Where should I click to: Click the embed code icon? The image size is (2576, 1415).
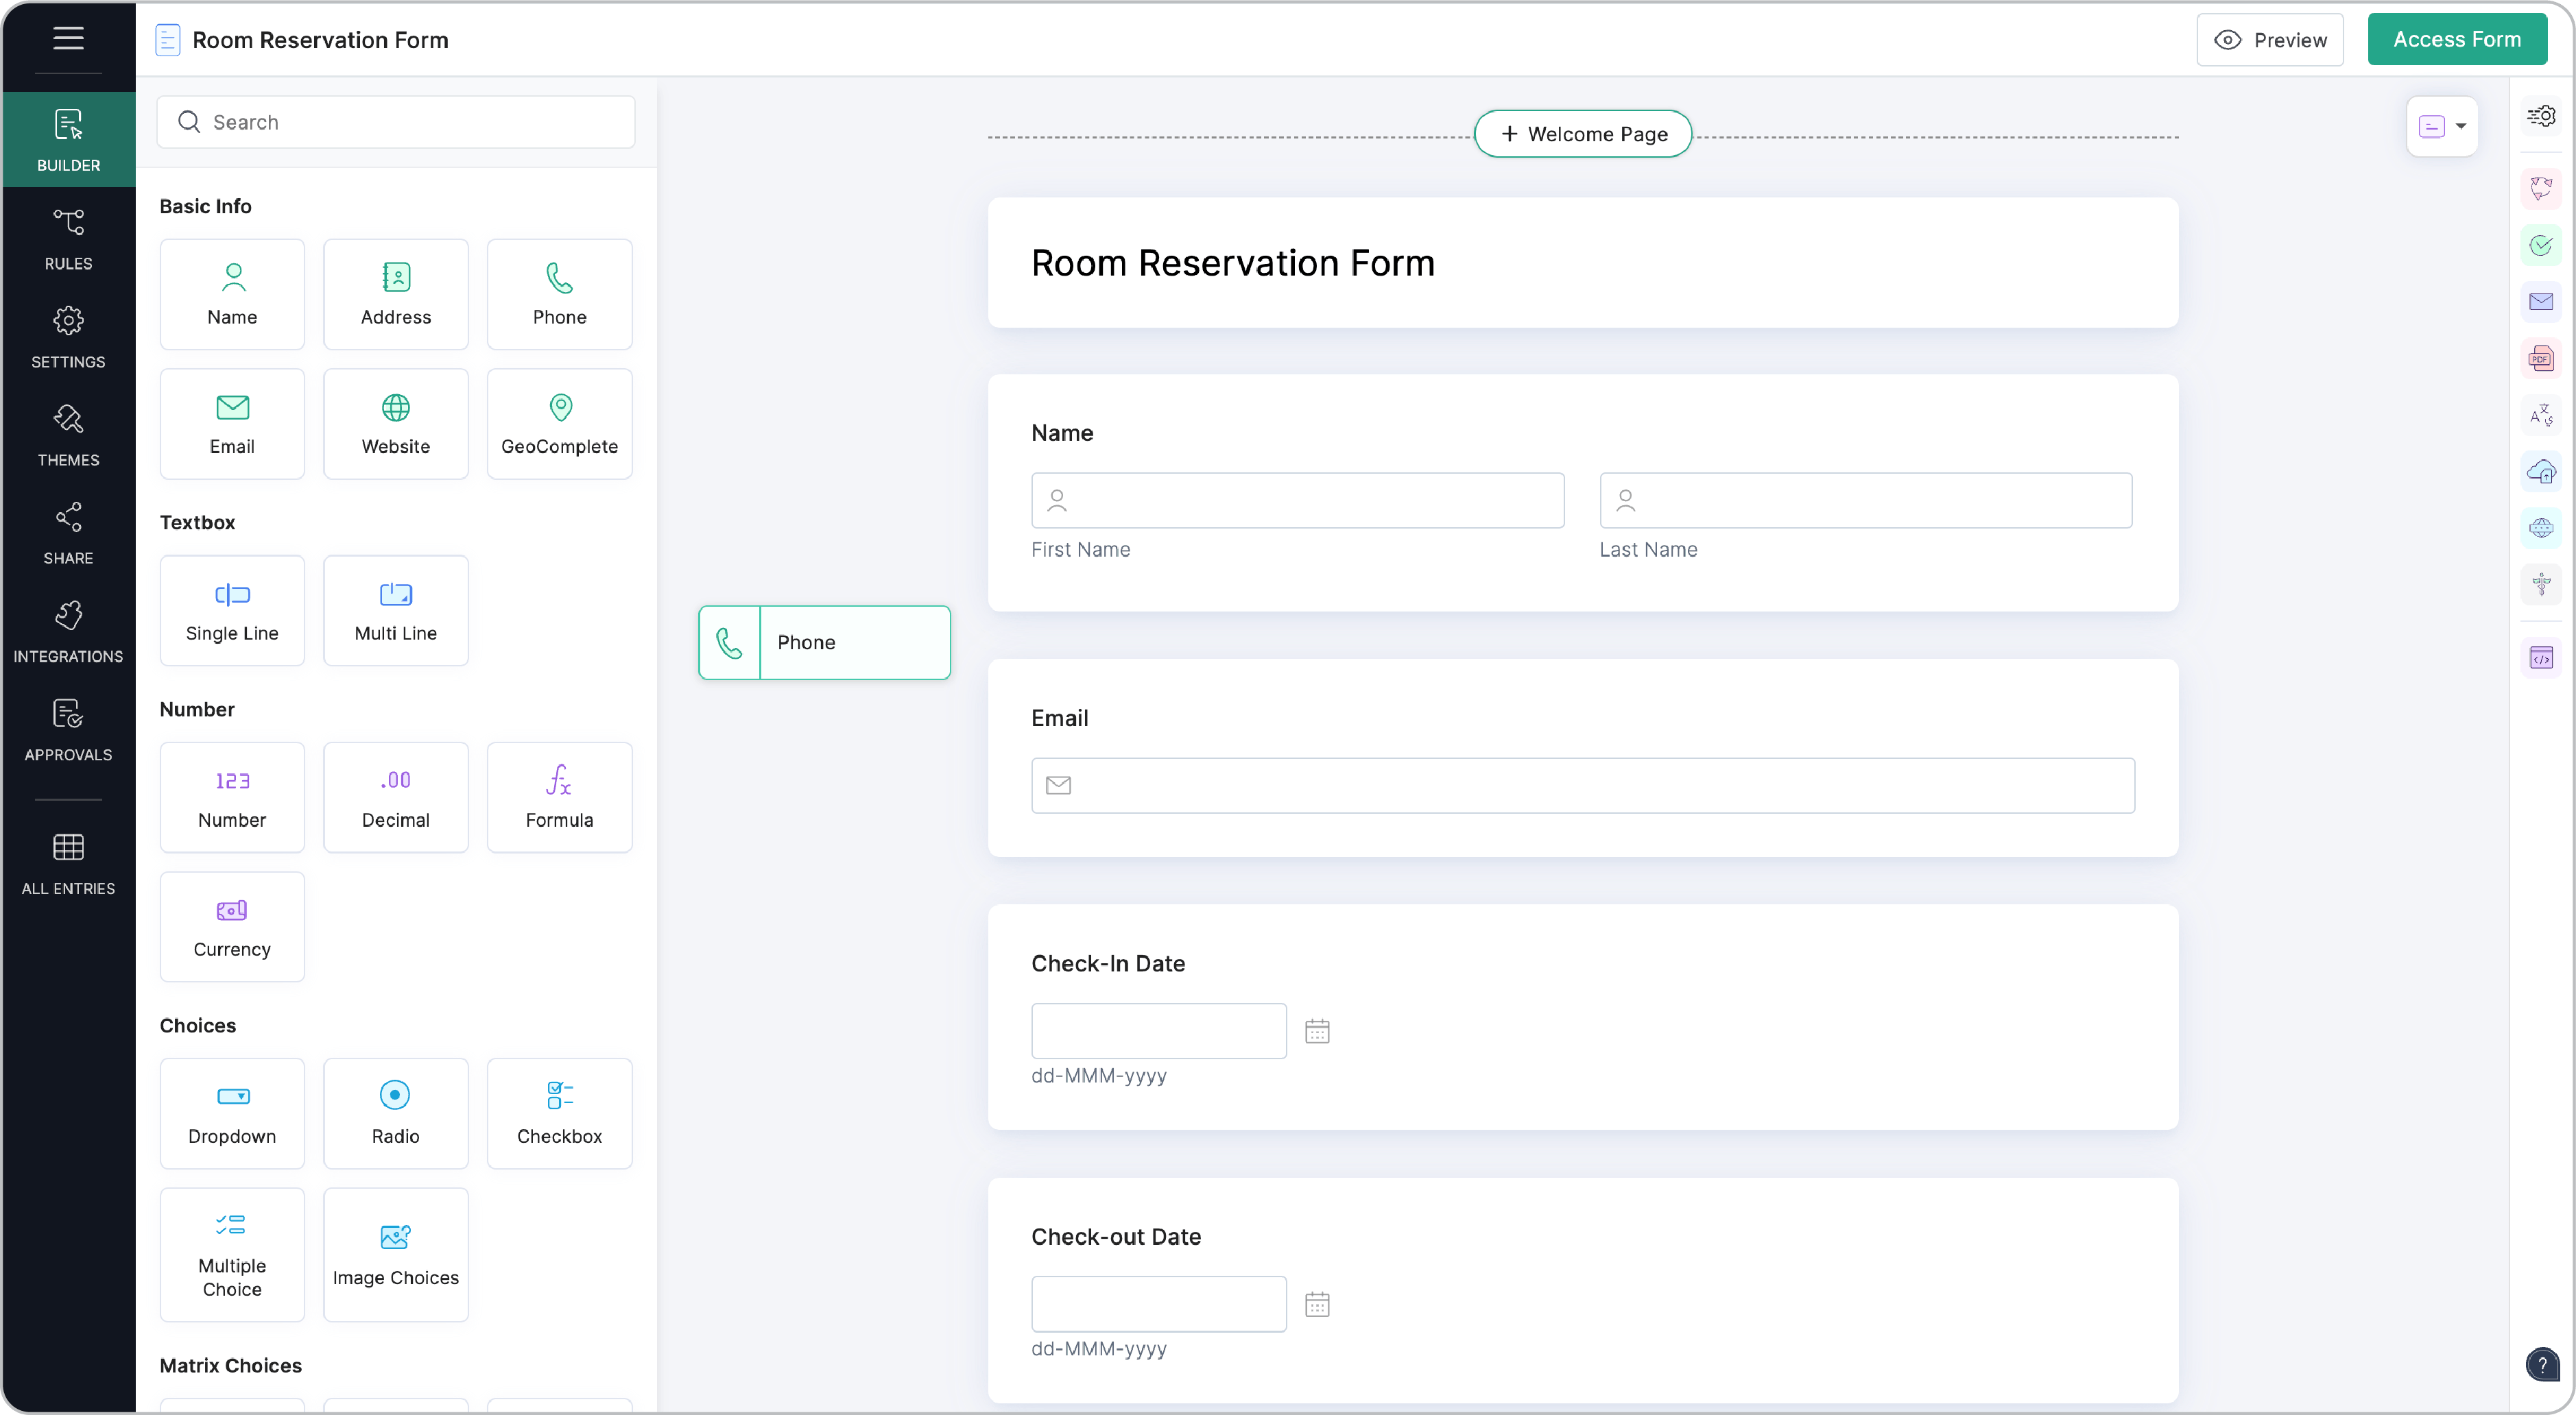tap(2540, 659)
